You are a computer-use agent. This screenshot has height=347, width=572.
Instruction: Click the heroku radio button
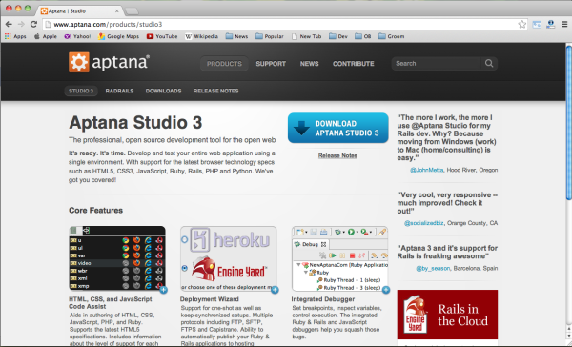[185, 239]
